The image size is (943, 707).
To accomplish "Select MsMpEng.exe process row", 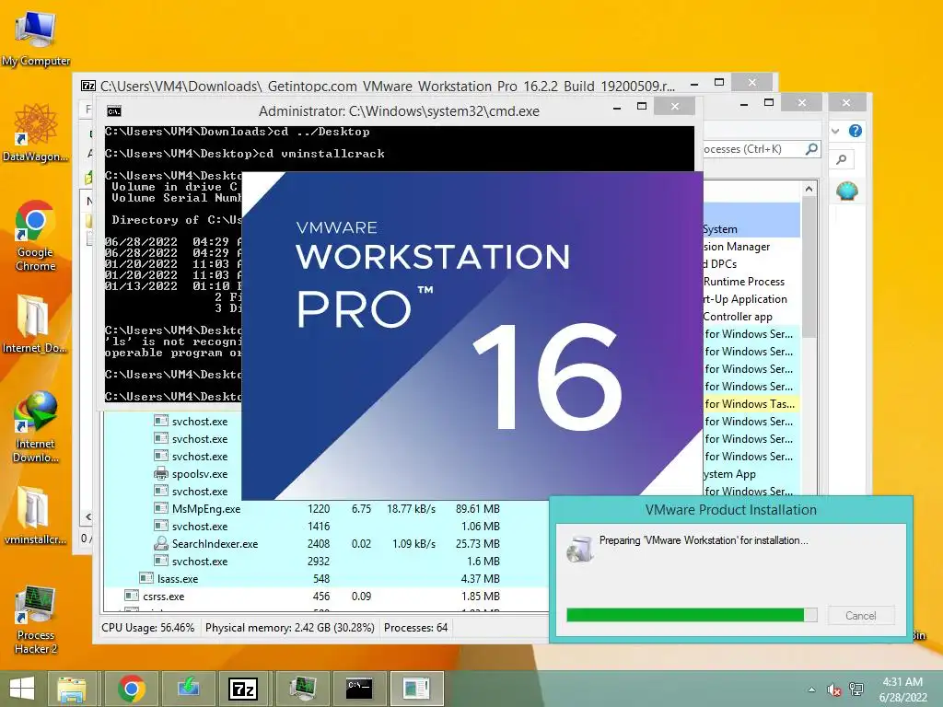I will point(327,508).
